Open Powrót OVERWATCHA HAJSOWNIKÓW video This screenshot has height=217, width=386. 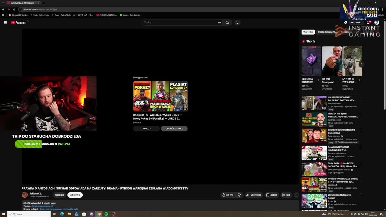point(314,153)
